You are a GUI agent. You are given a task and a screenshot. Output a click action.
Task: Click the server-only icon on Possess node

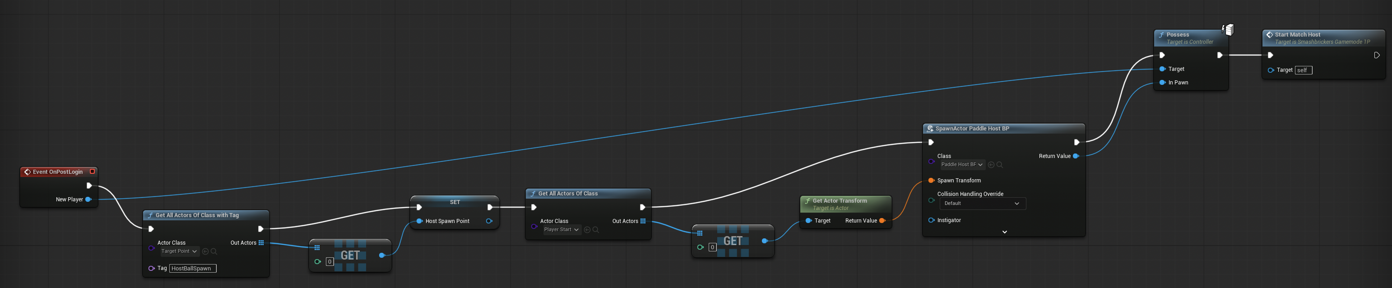coord(1228,30)
